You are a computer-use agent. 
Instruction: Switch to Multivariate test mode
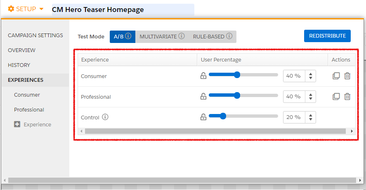click(x=158, y=36)
